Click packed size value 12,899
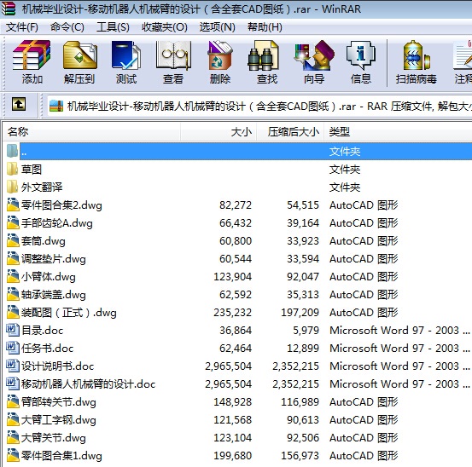The height and width of the screenshot is (467, 472). 303,348
